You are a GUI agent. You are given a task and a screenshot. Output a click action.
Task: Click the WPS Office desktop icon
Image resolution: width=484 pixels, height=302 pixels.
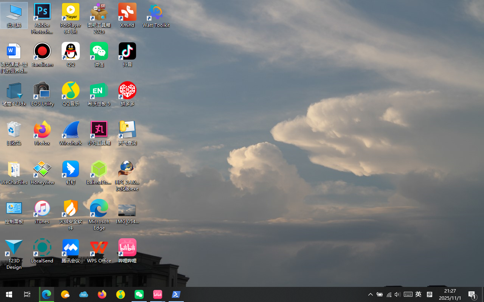click(99, 248)
